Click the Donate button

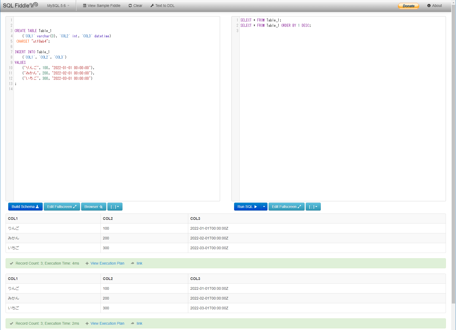click(x=408, y=6)
